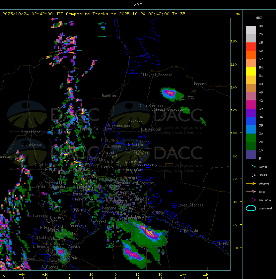The height and width of the screenshot is (279, 276).
Task: Click the 'Carrizal' place label
Action: (99, 222)
